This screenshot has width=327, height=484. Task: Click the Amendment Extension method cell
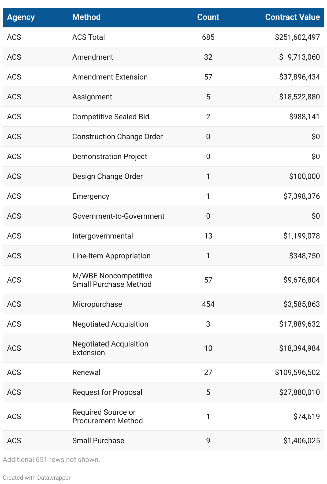coord(110,77)
